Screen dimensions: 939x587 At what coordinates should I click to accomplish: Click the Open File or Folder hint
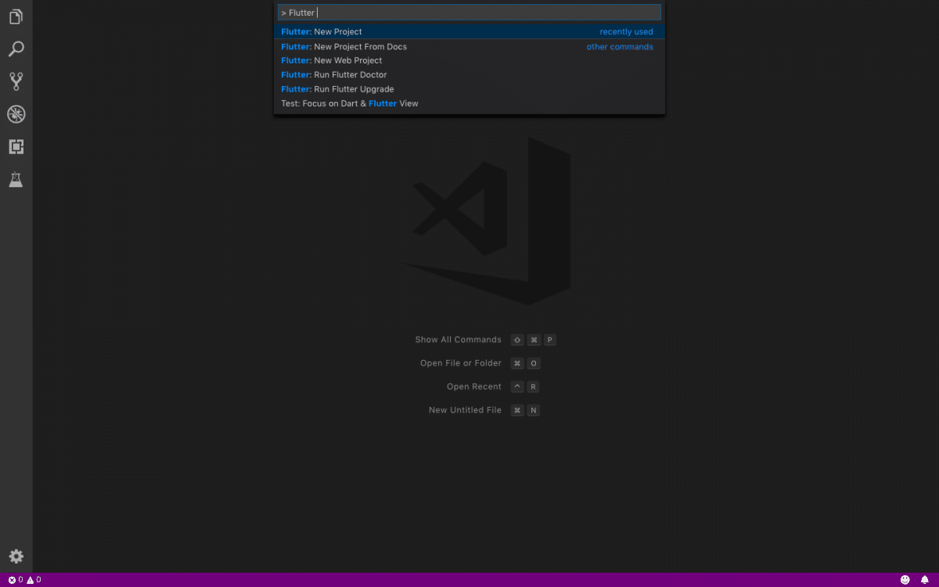tap(460, 363)
